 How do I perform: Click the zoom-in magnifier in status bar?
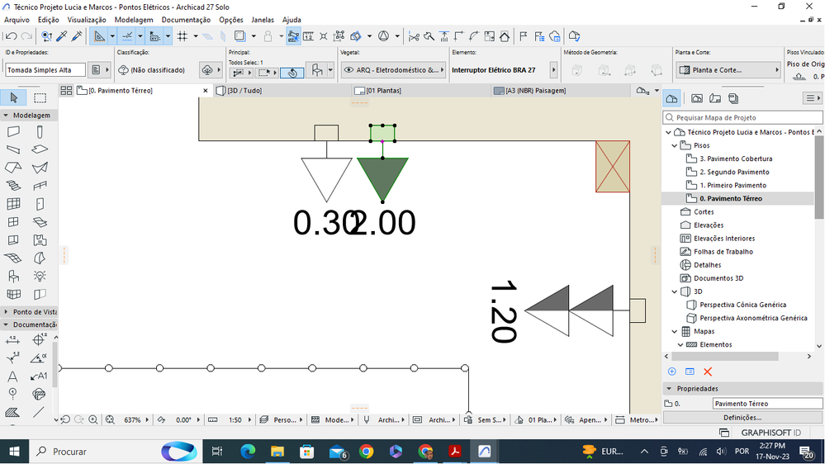93,419
